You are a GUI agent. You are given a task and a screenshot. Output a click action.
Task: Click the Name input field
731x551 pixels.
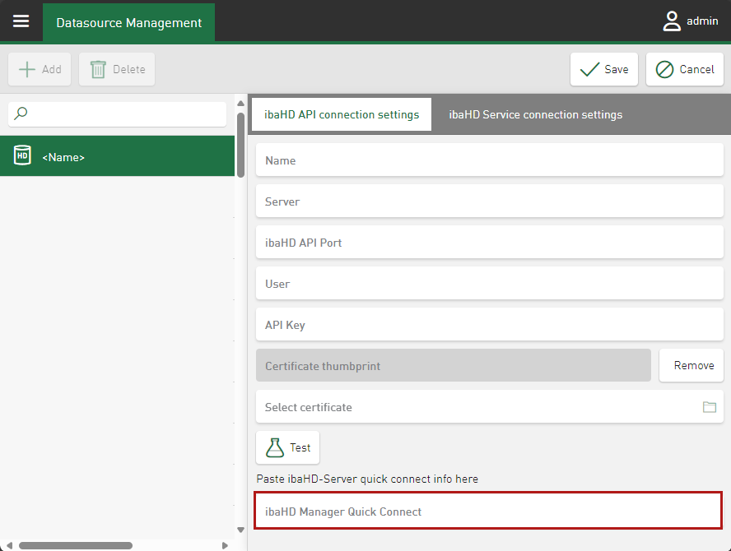489,160
